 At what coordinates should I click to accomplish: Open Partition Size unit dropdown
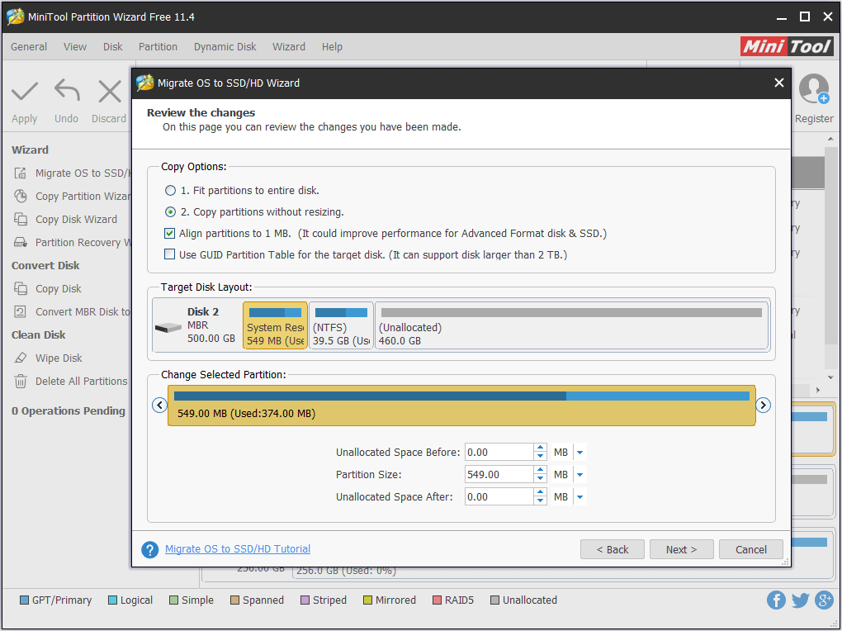point(580,475)
